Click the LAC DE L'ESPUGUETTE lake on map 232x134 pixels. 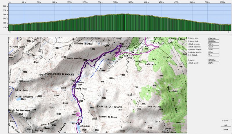(19, 99)
